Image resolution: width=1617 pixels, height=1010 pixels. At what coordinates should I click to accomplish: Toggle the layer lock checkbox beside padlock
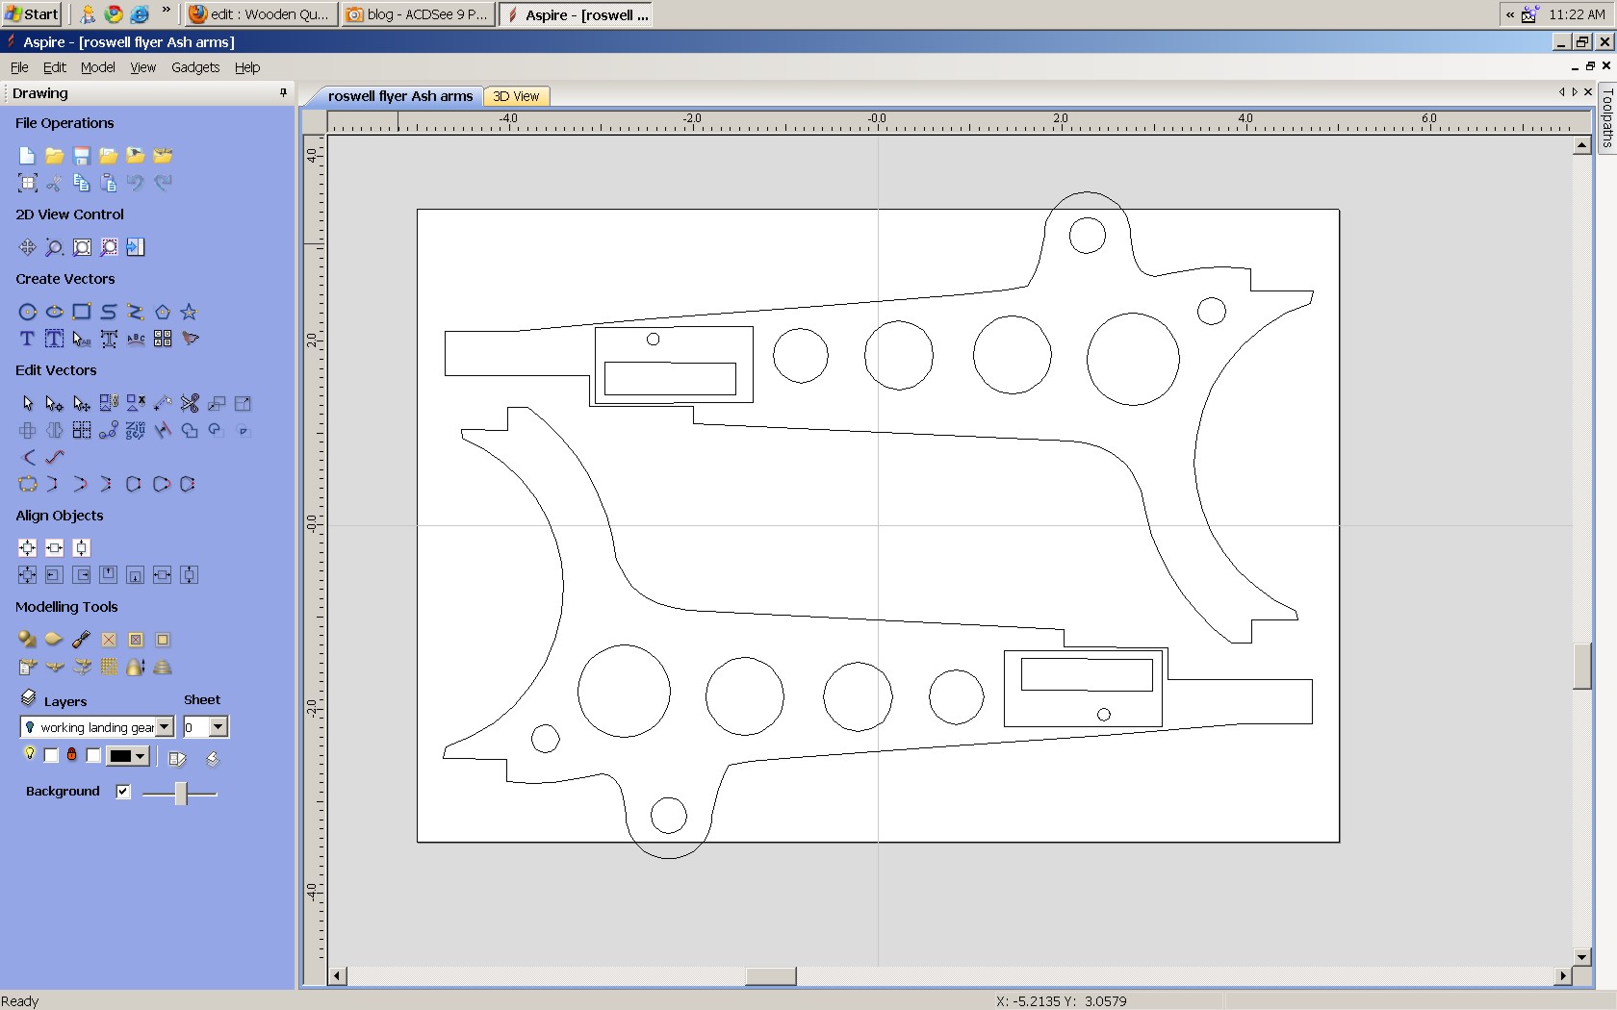click(x=92, y=756)
